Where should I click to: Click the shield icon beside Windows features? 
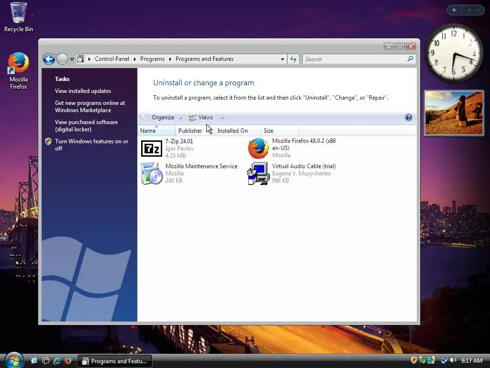48,141
